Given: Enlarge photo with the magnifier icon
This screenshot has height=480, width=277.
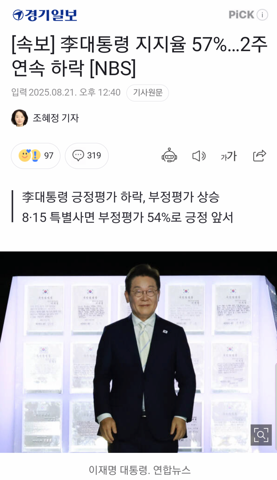Looking at the screenshot, I should [261, 435].
